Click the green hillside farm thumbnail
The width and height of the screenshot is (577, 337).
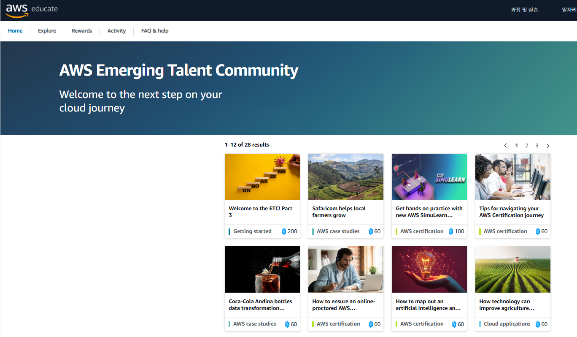pos(346,177)
